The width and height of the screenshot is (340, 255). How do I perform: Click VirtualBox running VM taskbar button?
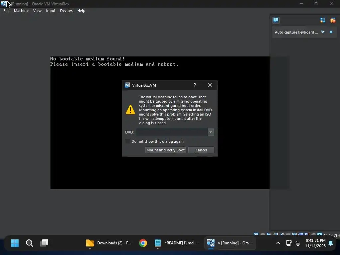click(x=230, y=243)
